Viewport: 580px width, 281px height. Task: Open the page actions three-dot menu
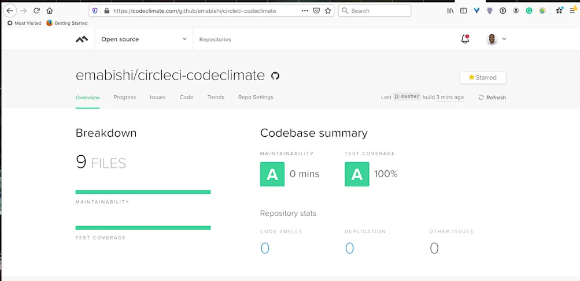(x=305, y=11)
